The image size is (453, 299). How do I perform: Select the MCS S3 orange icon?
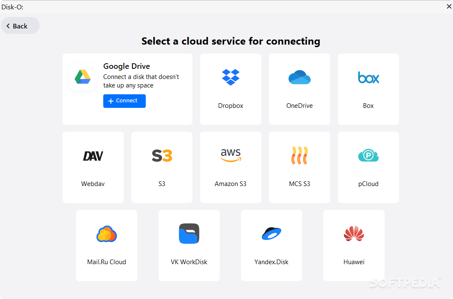coord(299,155)
